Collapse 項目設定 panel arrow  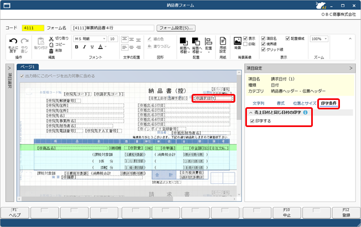click(350, 68)
